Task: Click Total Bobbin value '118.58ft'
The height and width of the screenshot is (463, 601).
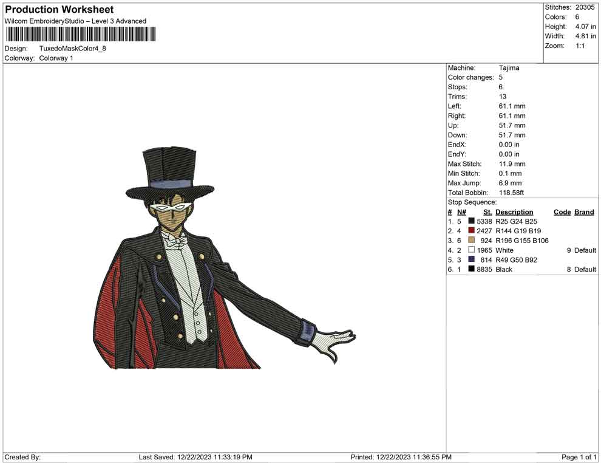Action: click(x=511, y=193)
